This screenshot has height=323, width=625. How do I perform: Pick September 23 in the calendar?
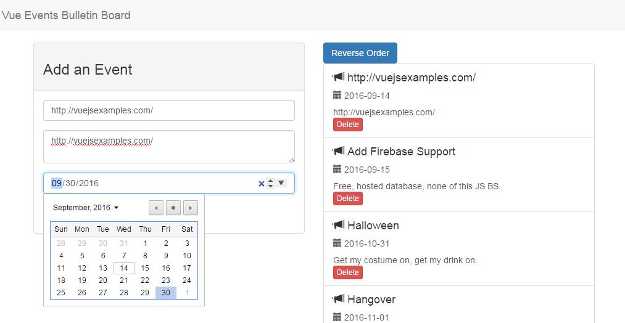[166, 280]
